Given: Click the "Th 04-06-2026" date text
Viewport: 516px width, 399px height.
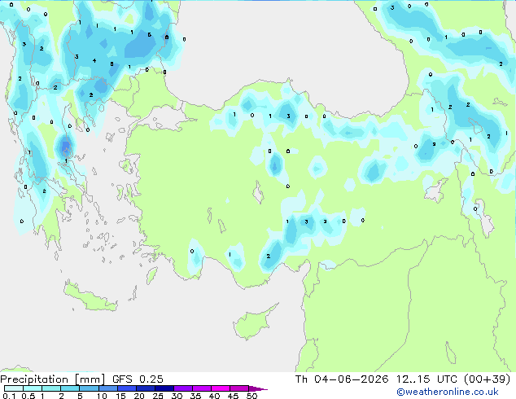Looking at the screenshot, I should click(342, 379).
